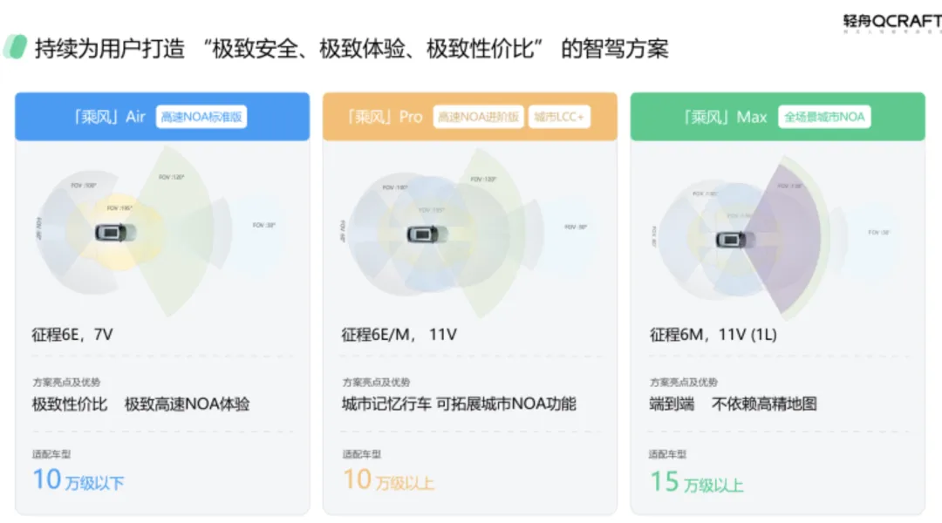Click the orange 10 万级以上 price text

(389, 479)
